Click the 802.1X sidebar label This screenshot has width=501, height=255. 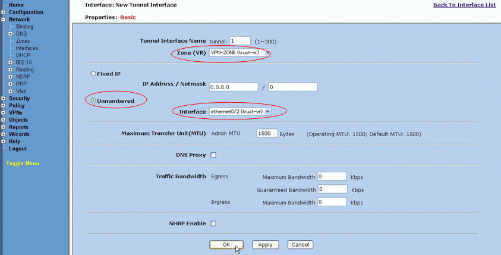click(24, 62)
